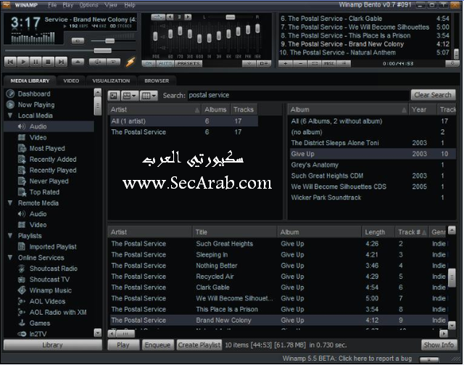Switch to the Visualization tab
The image size is (464, 365).
click(111, 81)
